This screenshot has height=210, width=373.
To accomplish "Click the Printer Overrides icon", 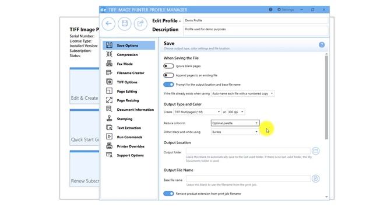I will coord(109,146).
